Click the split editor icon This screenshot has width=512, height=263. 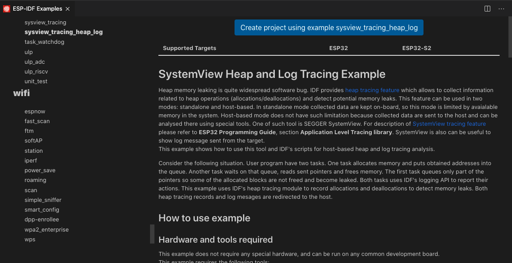tap(487, 8)
